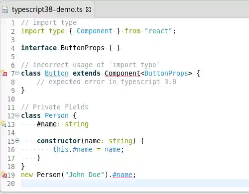Screen dimensions: 249x194
Task: Place cursor on empty line 20
Action: click(x=134, y=183)
